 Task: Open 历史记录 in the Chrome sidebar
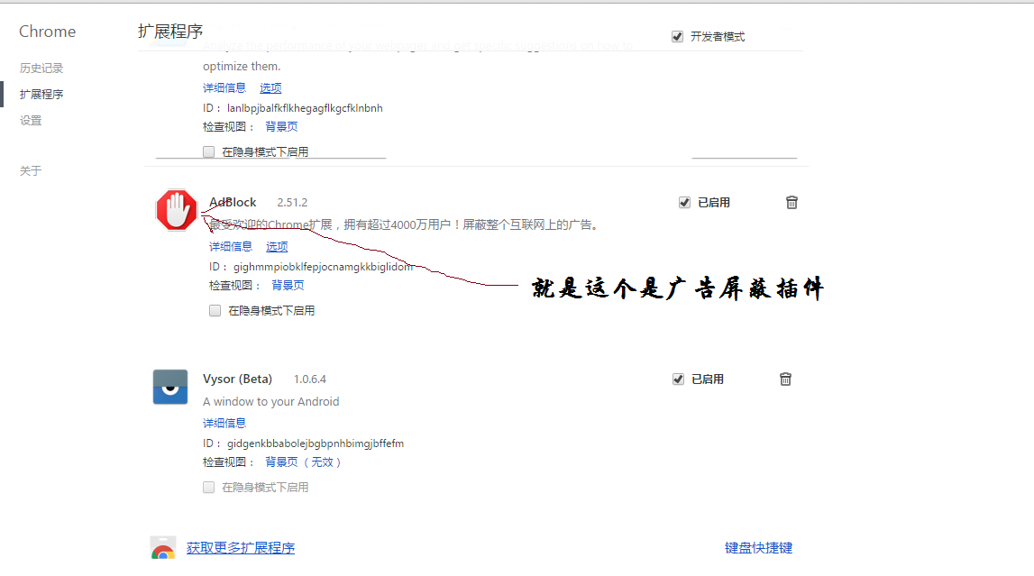[x=41, y=68]
